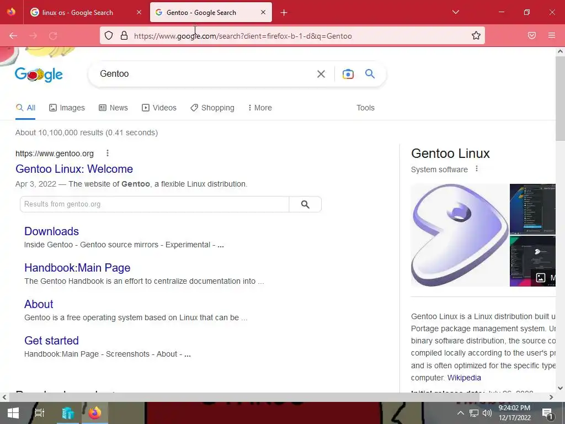Open the Downloads sitelink
The width and height of the screenshot is (565, 424).
(x=51, y=231)
